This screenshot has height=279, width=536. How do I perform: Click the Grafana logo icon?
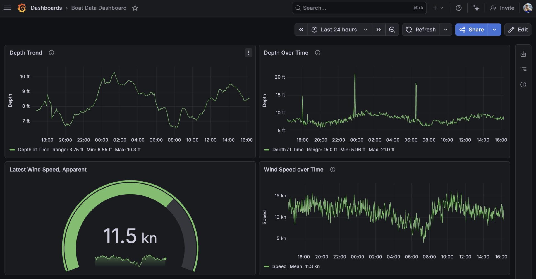[x=22, y=8]
